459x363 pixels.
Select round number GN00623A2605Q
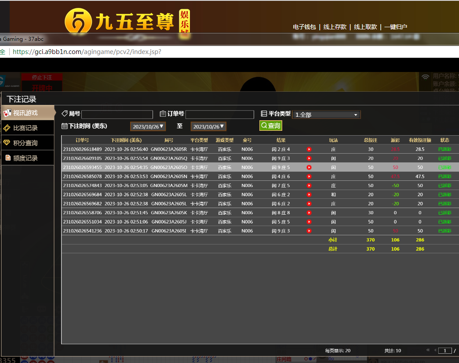coord(169,158)
